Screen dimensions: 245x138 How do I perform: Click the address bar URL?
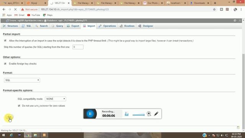(x=75, y=9)
